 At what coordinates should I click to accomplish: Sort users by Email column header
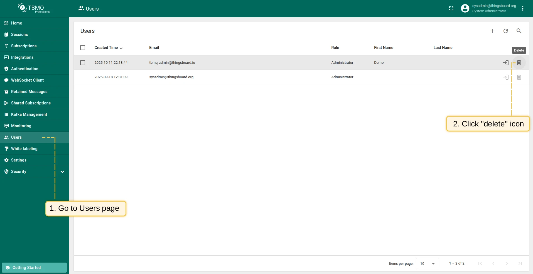click(154, 48)
